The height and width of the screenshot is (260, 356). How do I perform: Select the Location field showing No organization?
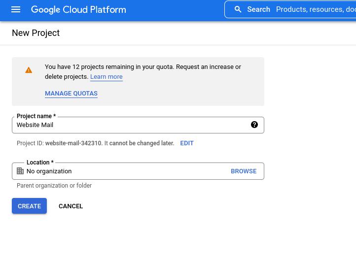click(138, 171)
